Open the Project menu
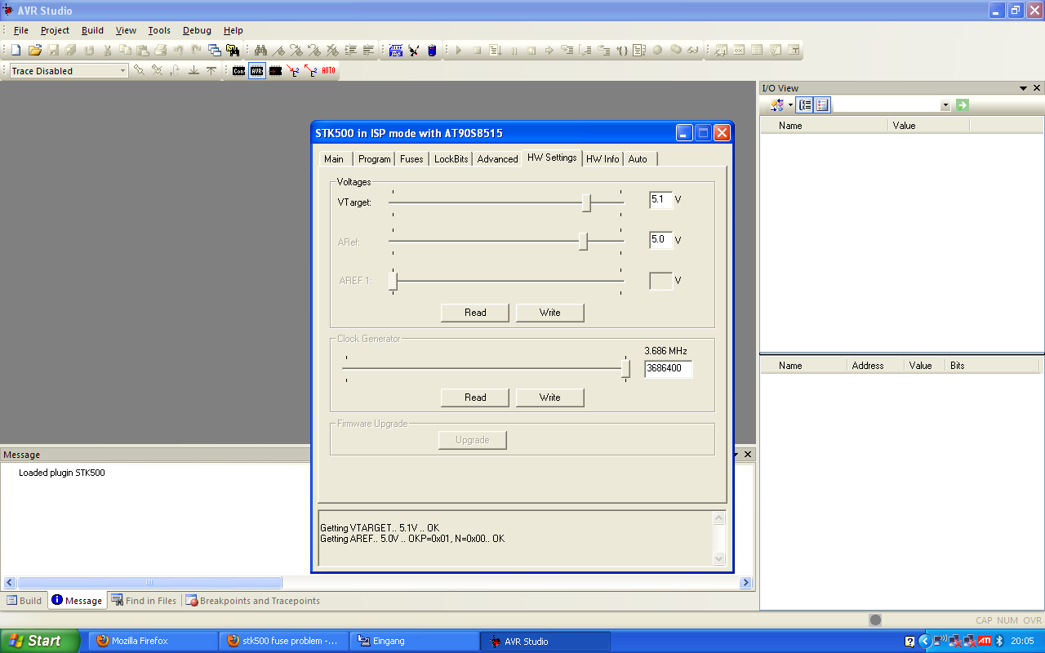 coord(56,30)
